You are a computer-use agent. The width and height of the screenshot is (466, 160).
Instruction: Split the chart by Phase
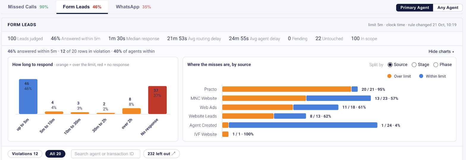(x=443, y=65)
